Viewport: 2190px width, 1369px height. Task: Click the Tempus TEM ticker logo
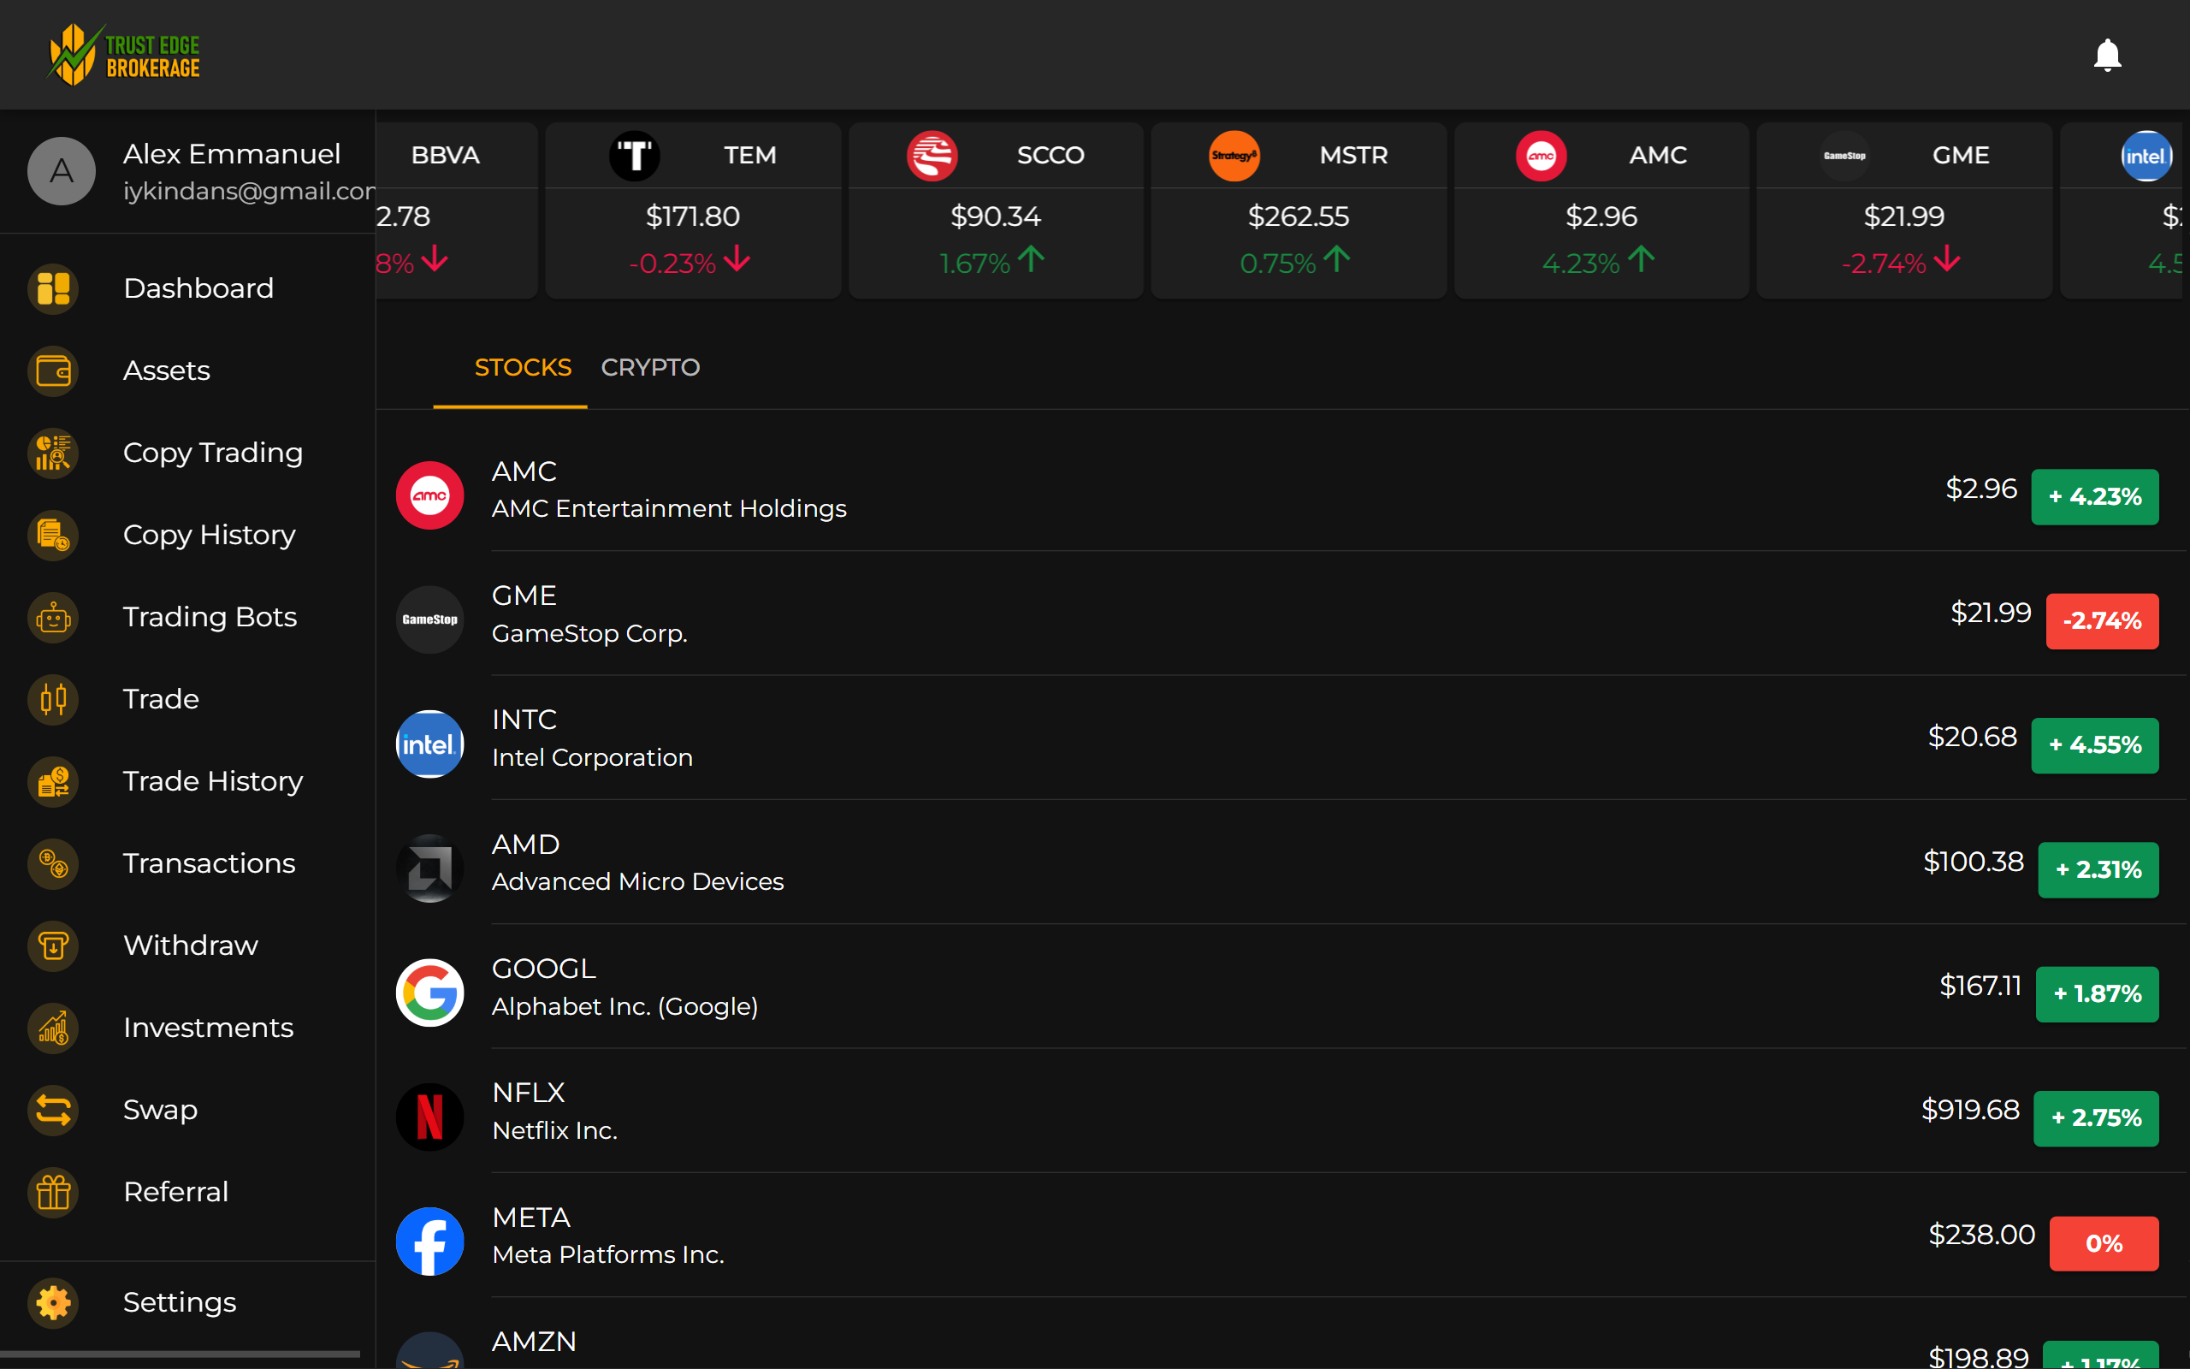(635, 156)
